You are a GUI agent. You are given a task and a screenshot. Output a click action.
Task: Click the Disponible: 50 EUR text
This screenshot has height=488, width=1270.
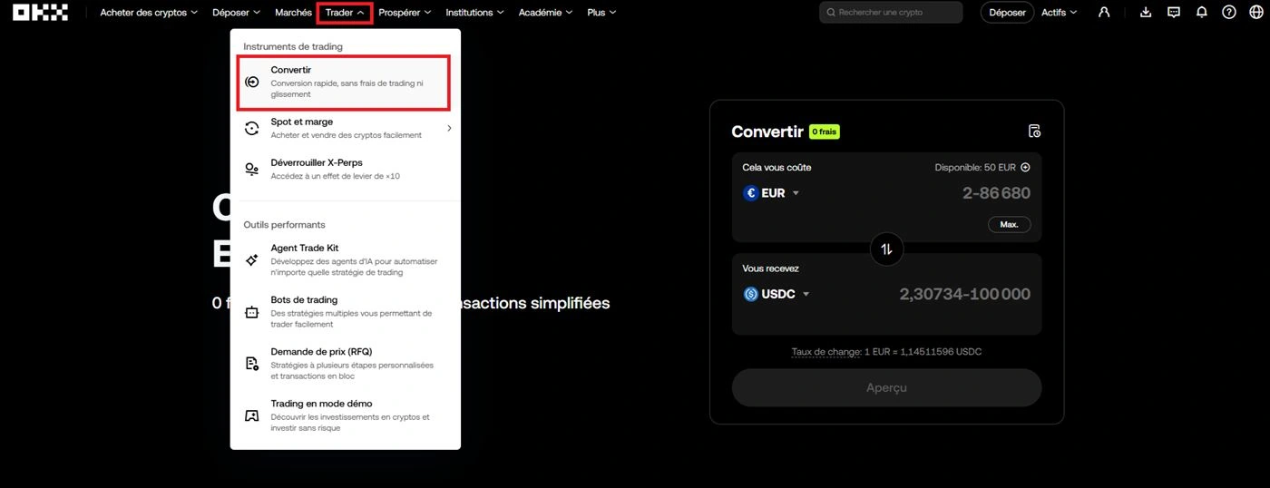click(x=976, y=167)
